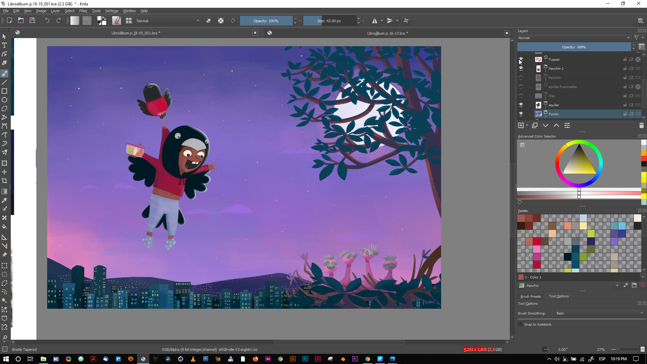This screenshot has height=364, width=647.
Task: Click the Undo arrow in toolbar
Action: pyautogui.click(x=47, y=21)
